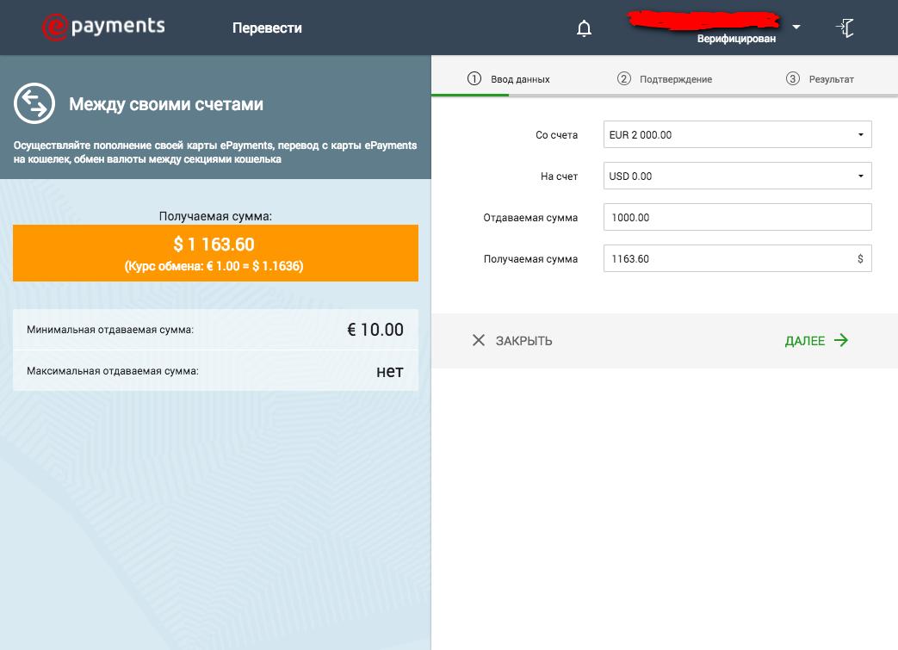Click the green ДАЛЕЕ arrow icon

[x=840, y=340]
